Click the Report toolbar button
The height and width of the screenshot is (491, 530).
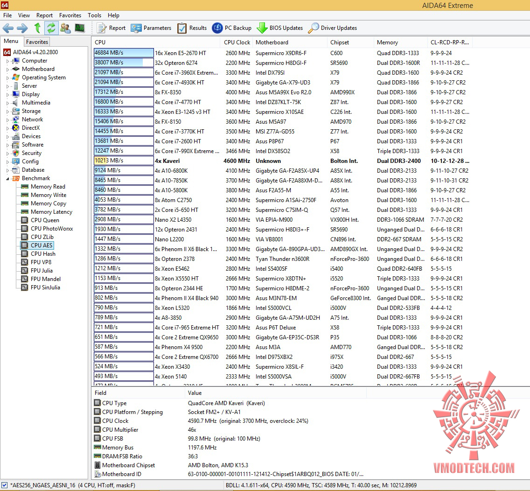point(111,28)
